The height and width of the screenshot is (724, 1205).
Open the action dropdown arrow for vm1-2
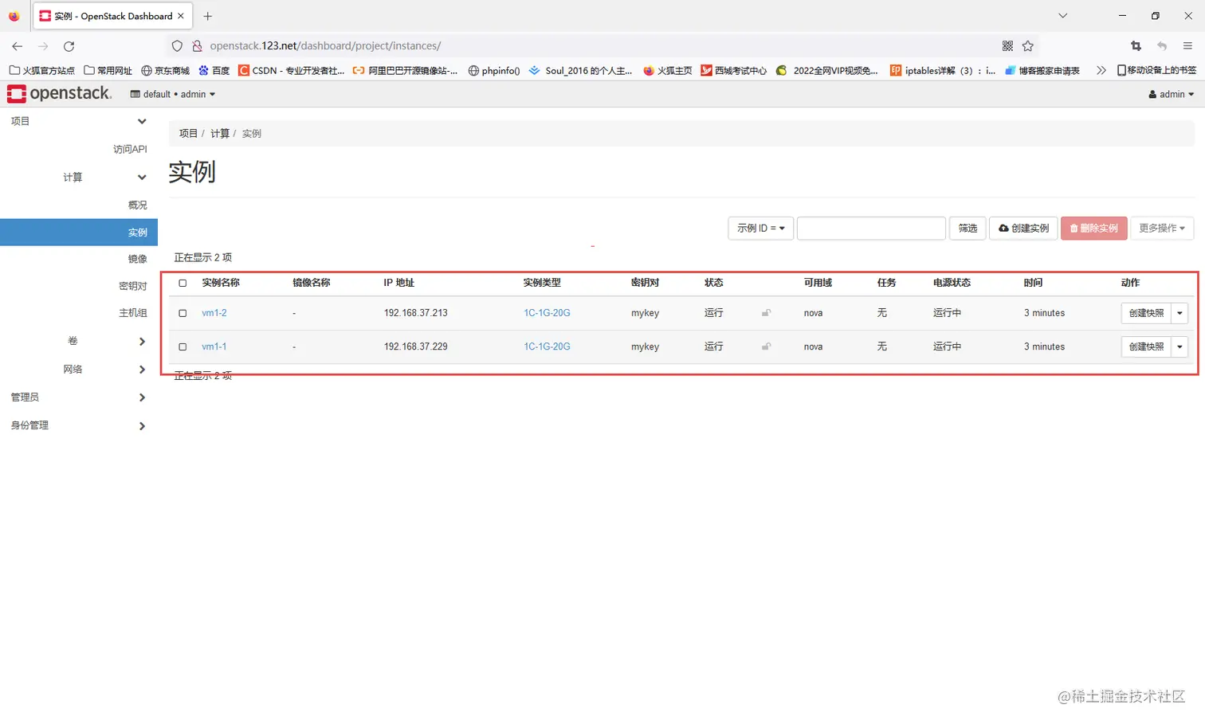[x=1179, y=313]
